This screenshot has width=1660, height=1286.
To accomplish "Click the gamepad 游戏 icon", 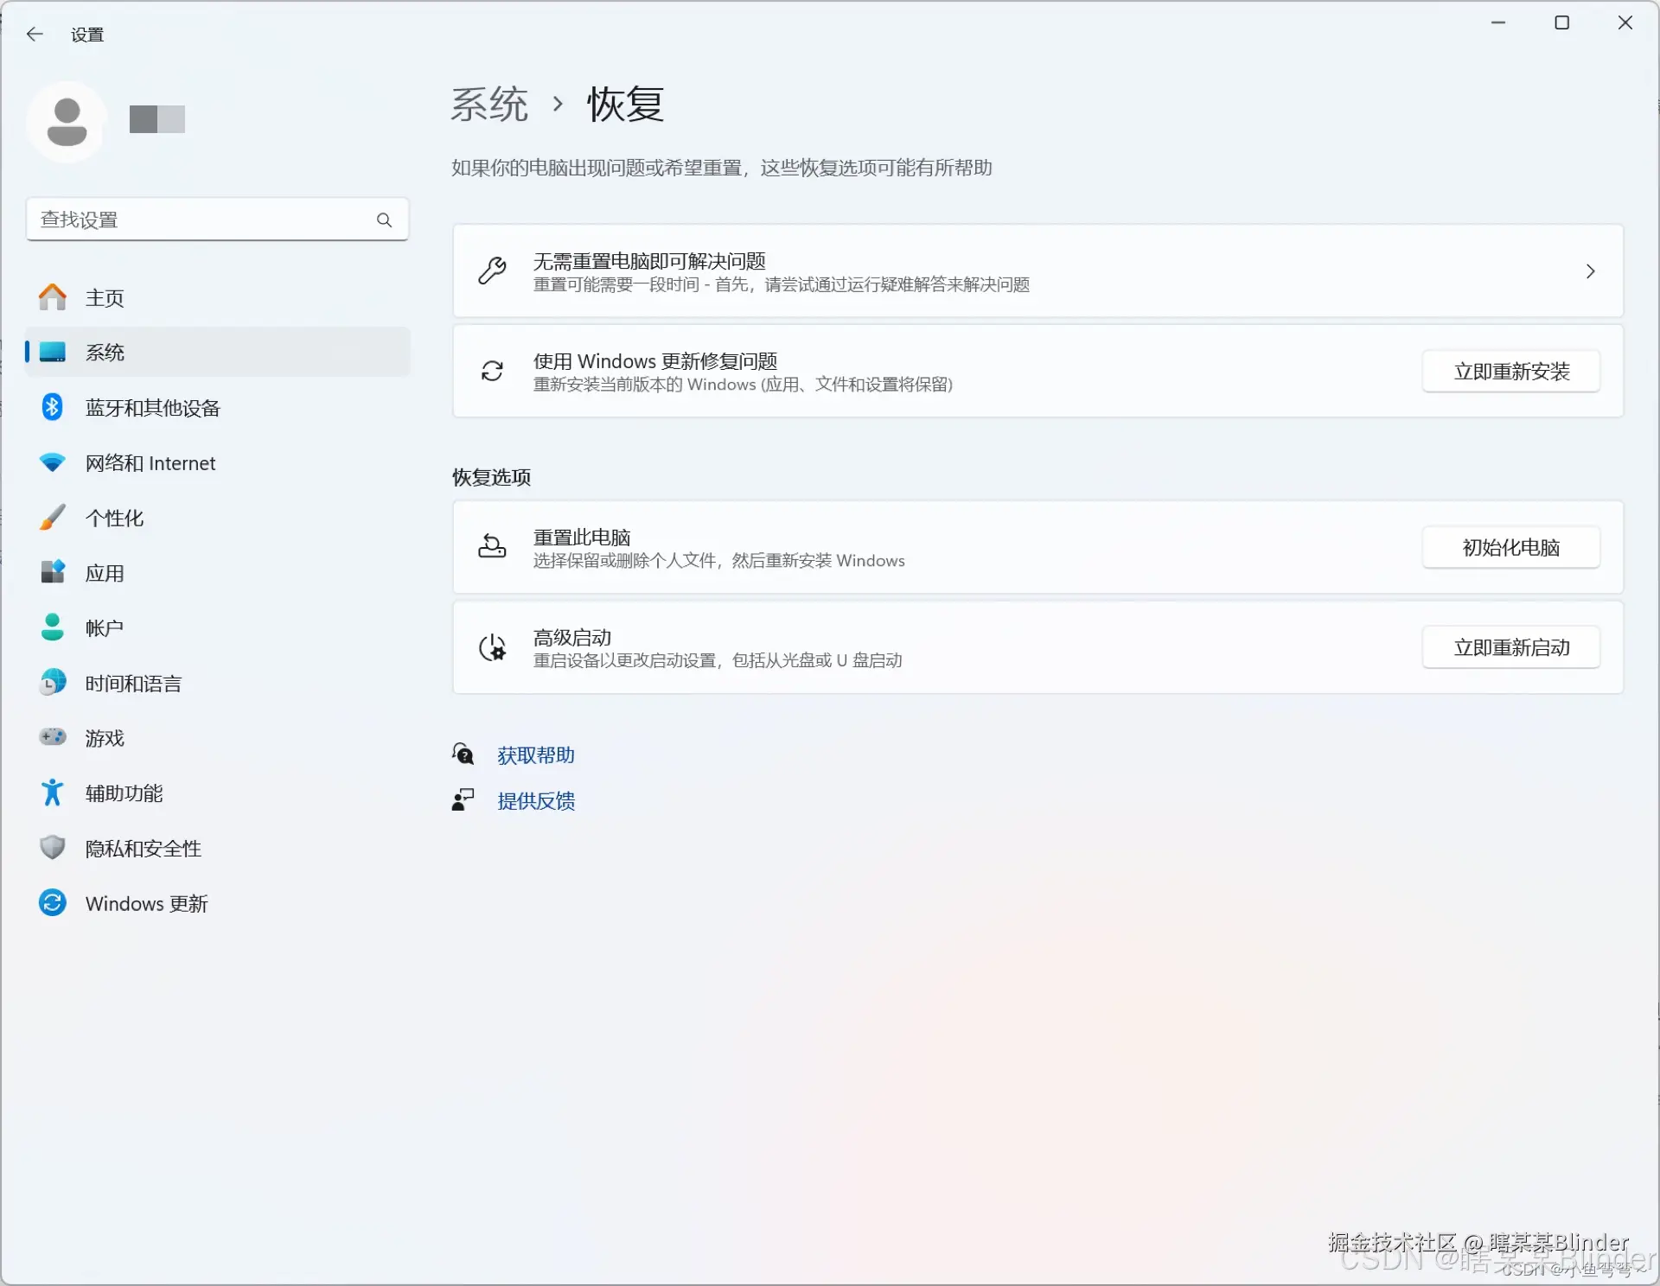I will click(52, 737).
